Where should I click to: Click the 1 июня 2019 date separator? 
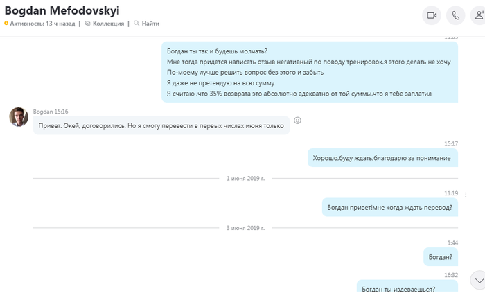(245, 178)
